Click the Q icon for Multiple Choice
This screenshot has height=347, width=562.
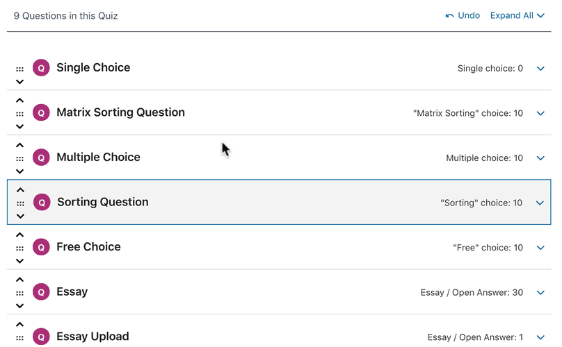[x=41, y=158]
